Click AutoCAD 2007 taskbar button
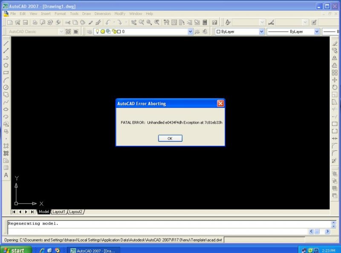Image resolution: width=341 pixels, height=253 pixels. (93, 250)
